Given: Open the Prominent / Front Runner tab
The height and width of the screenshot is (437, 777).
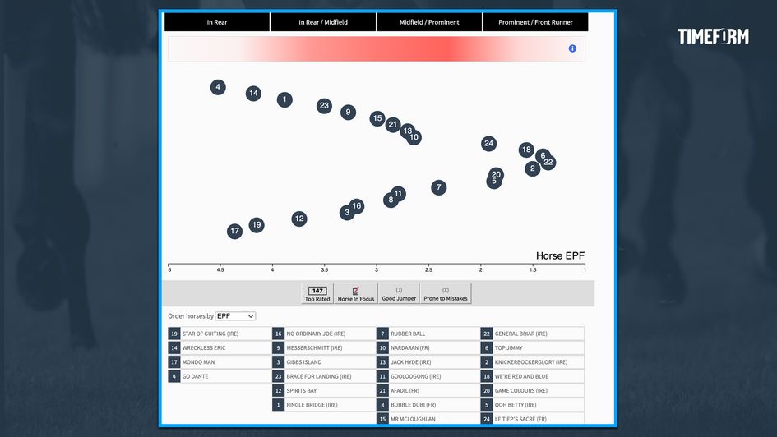Looking at the screenshot, I should 536,22.
